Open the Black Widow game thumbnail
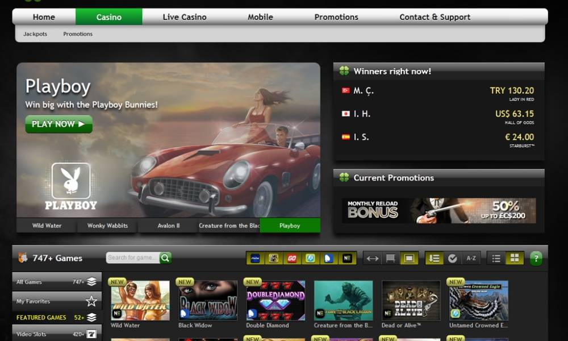This screenshot has width=568, height=341. [208, 301]
